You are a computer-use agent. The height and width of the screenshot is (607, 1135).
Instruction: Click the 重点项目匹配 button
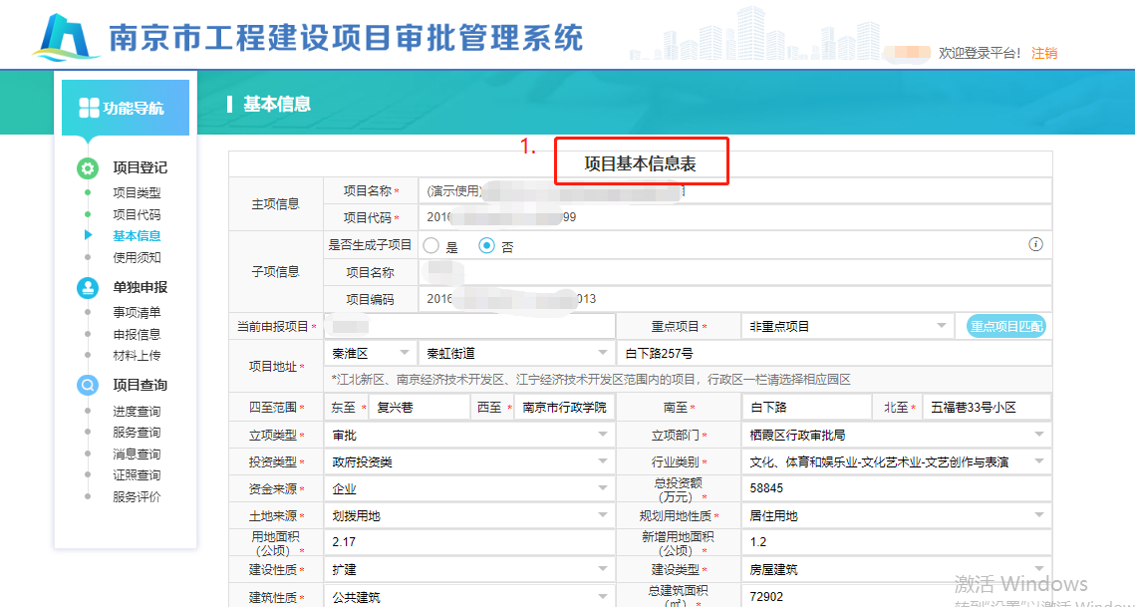[1005, 326]
